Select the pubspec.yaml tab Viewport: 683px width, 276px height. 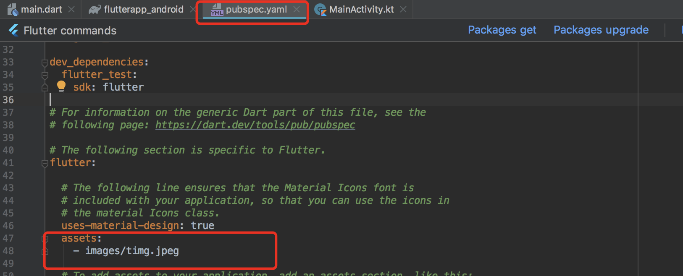256,9
